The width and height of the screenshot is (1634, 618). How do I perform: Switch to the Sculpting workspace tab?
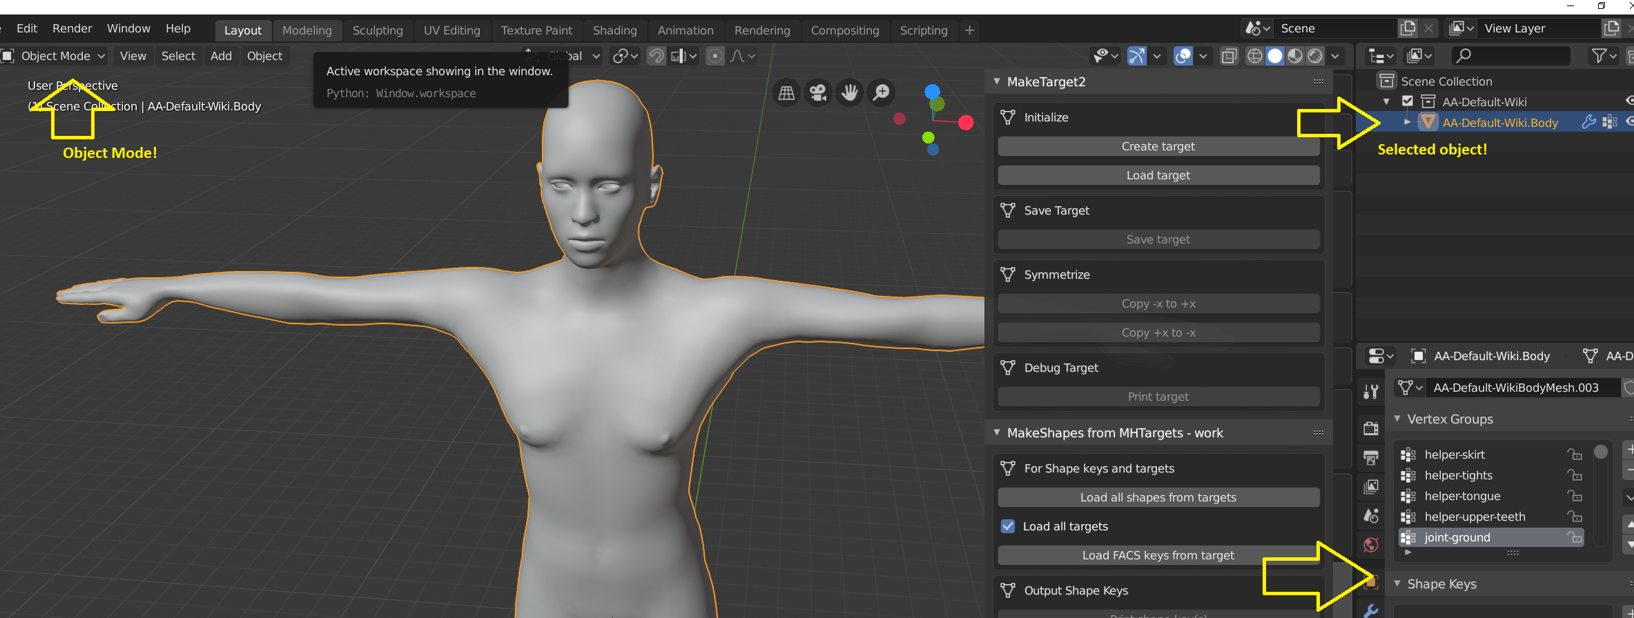click(x=378, y=30)
